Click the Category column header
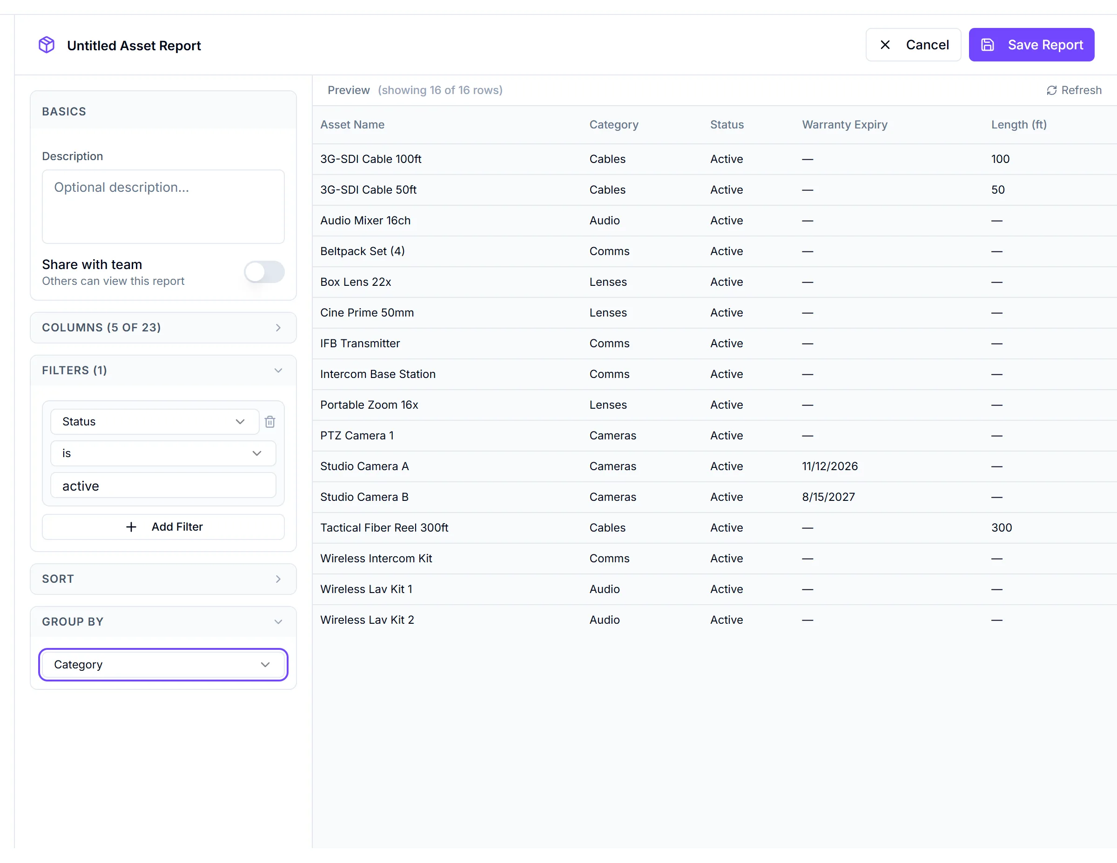 614,125
